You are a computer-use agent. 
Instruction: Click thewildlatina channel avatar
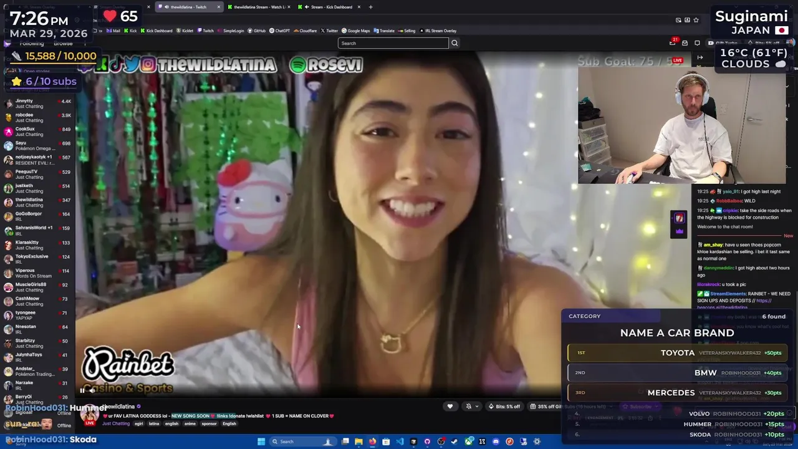[90, 415]
